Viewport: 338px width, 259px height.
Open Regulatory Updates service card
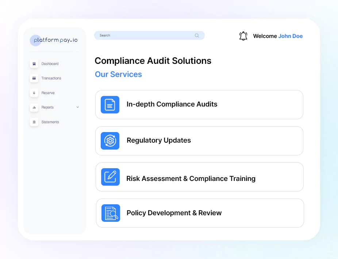199,141
